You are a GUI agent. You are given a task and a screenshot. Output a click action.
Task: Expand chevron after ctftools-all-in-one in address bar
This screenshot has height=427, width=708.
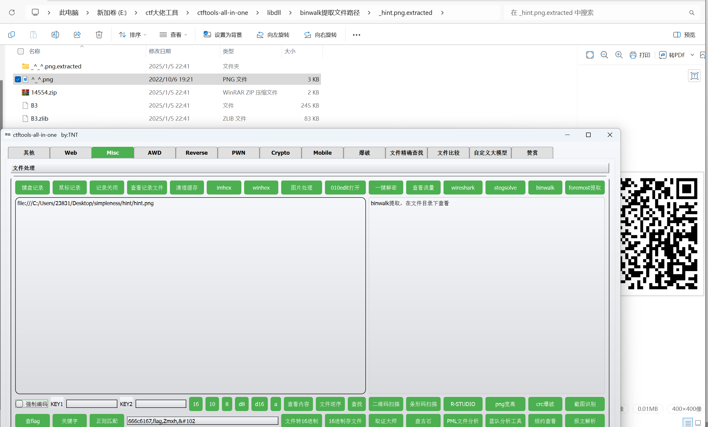tap(257, 13)
